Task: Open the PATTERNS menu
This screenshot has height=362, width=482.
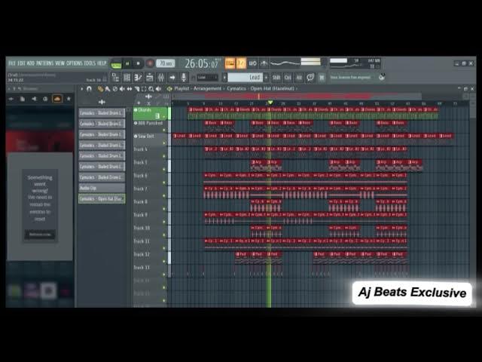Action: coord(45,63)
